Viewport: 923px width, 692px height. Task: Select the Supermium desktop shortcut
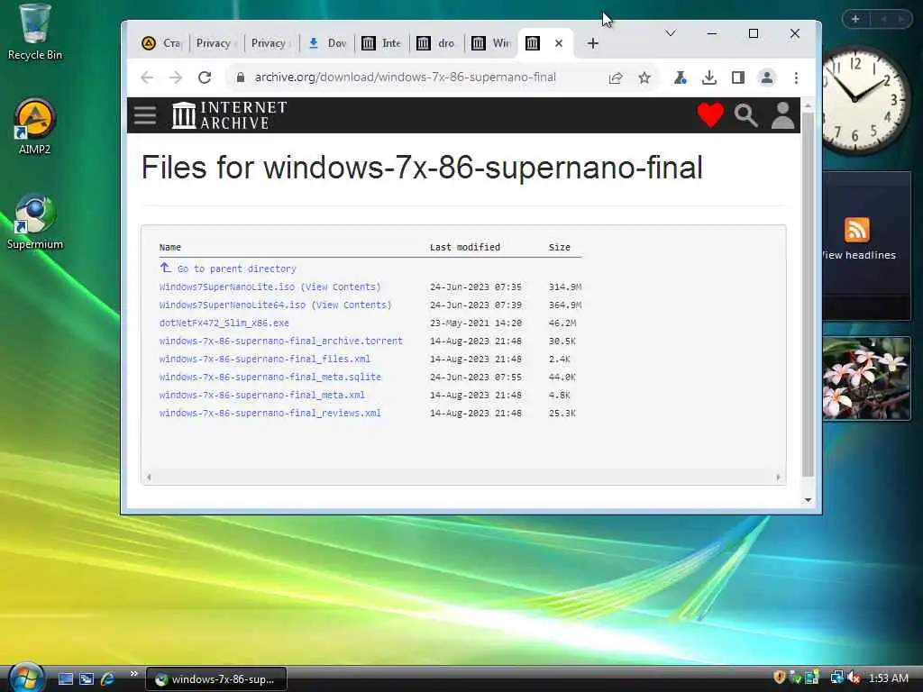point(35,222)
